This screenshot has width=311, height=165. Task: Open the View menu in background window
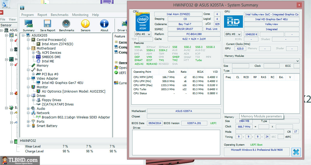[x=12, y=19]
